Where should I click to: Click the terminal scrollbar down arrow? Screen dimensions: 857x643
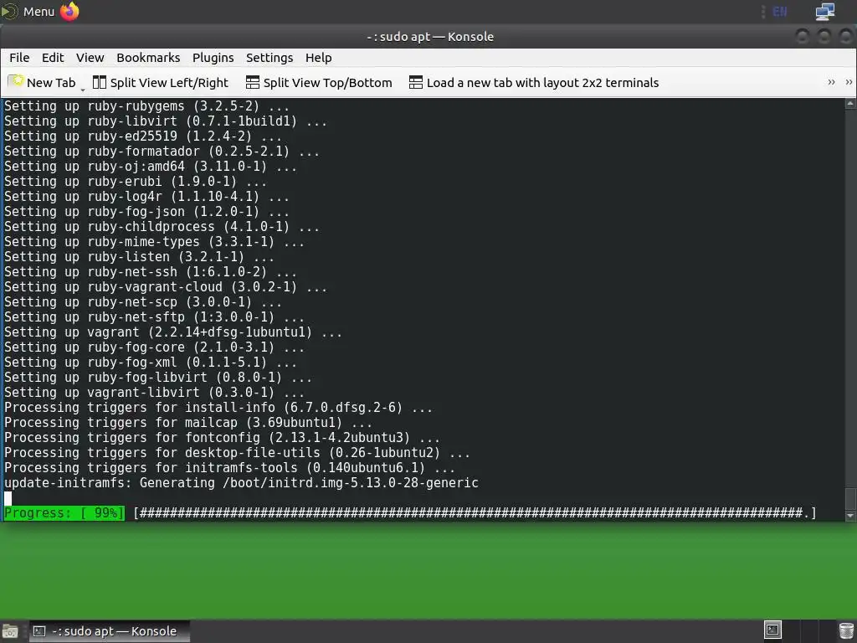coord(850,516)
